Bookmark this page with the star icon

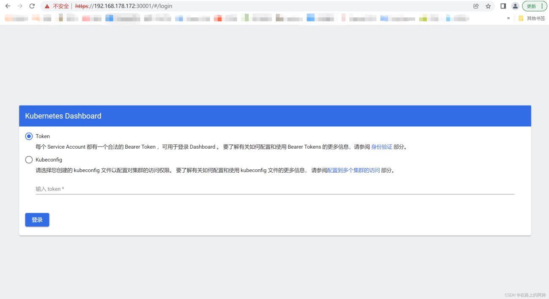488,6
